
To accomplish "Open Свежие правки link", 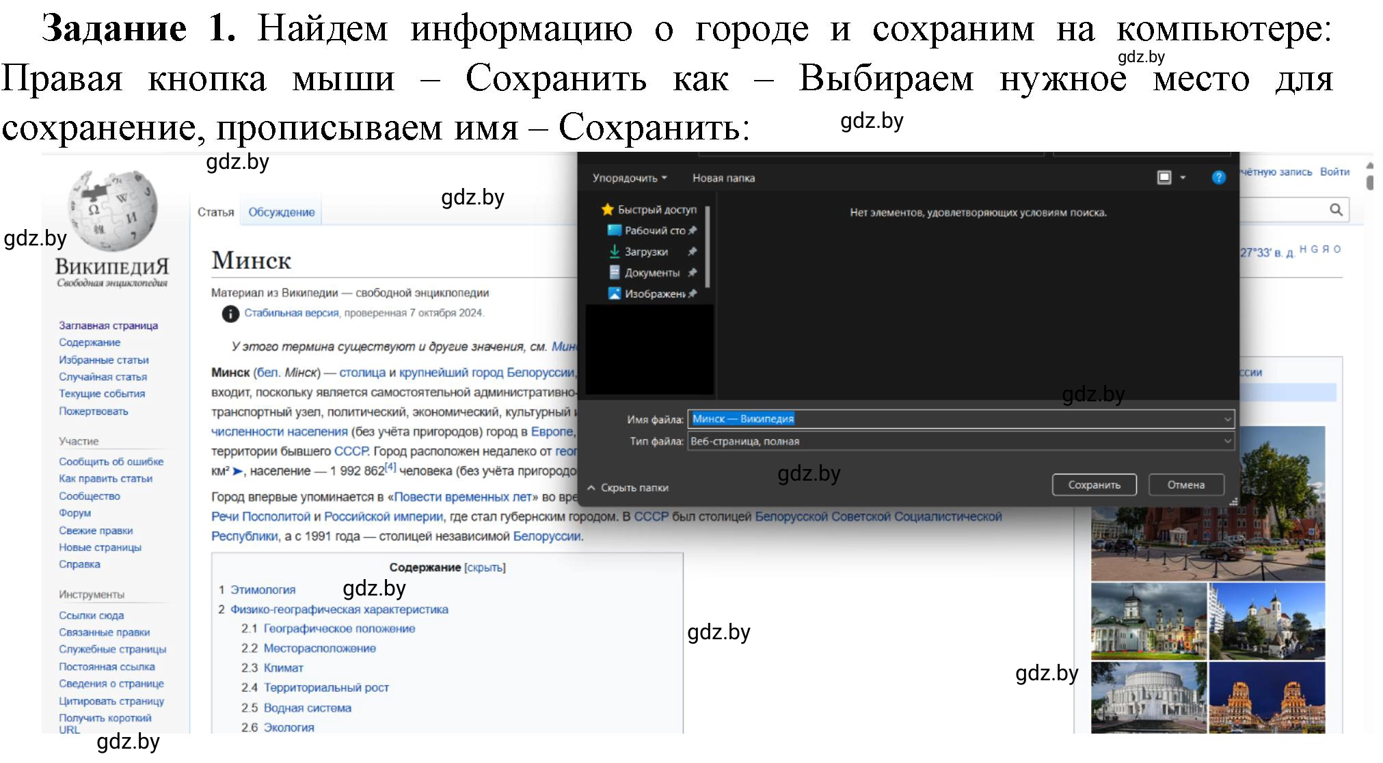I will pyautogui.click(x=96, y=531).
